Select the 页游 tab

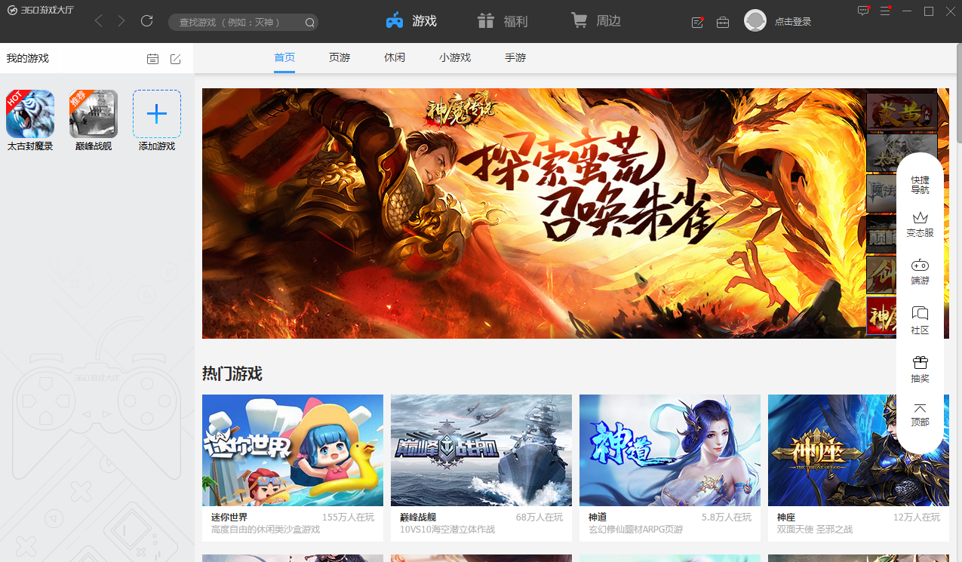(340, 58)
